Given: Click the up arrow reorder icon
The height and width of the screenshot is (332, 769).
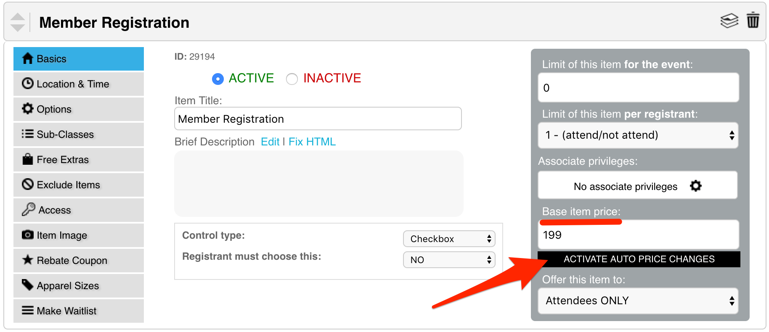Looking at the screenshot, I should (x=18, y=17).
